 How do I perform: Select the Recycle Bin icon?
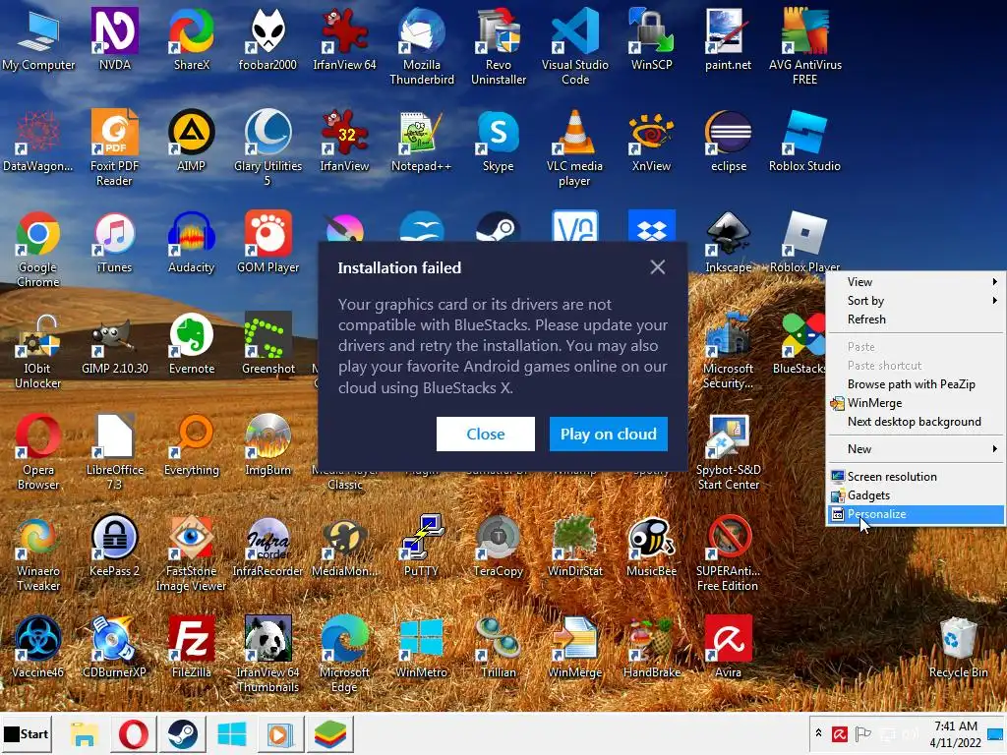point(958,647)
